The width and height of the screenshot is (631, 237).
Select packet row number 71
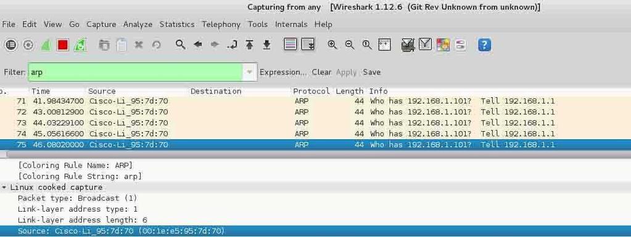(x=316, y=101)
